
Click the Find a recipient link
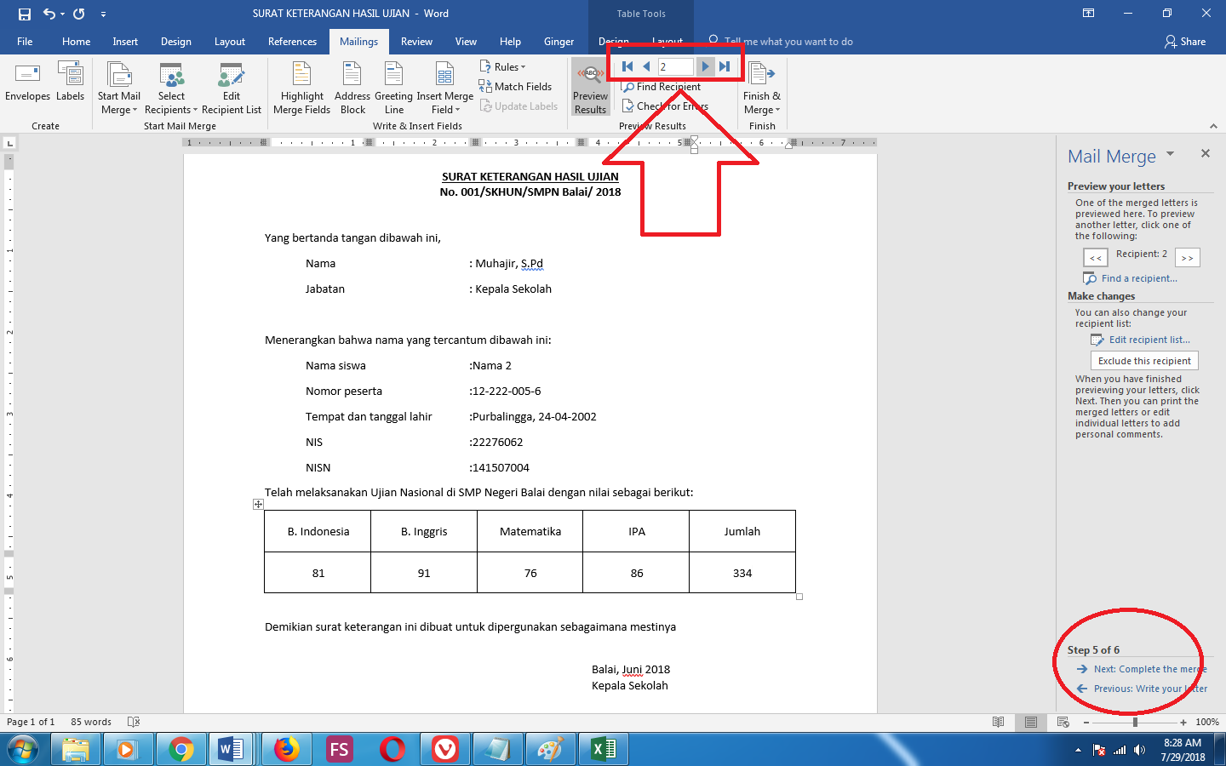1139,278
